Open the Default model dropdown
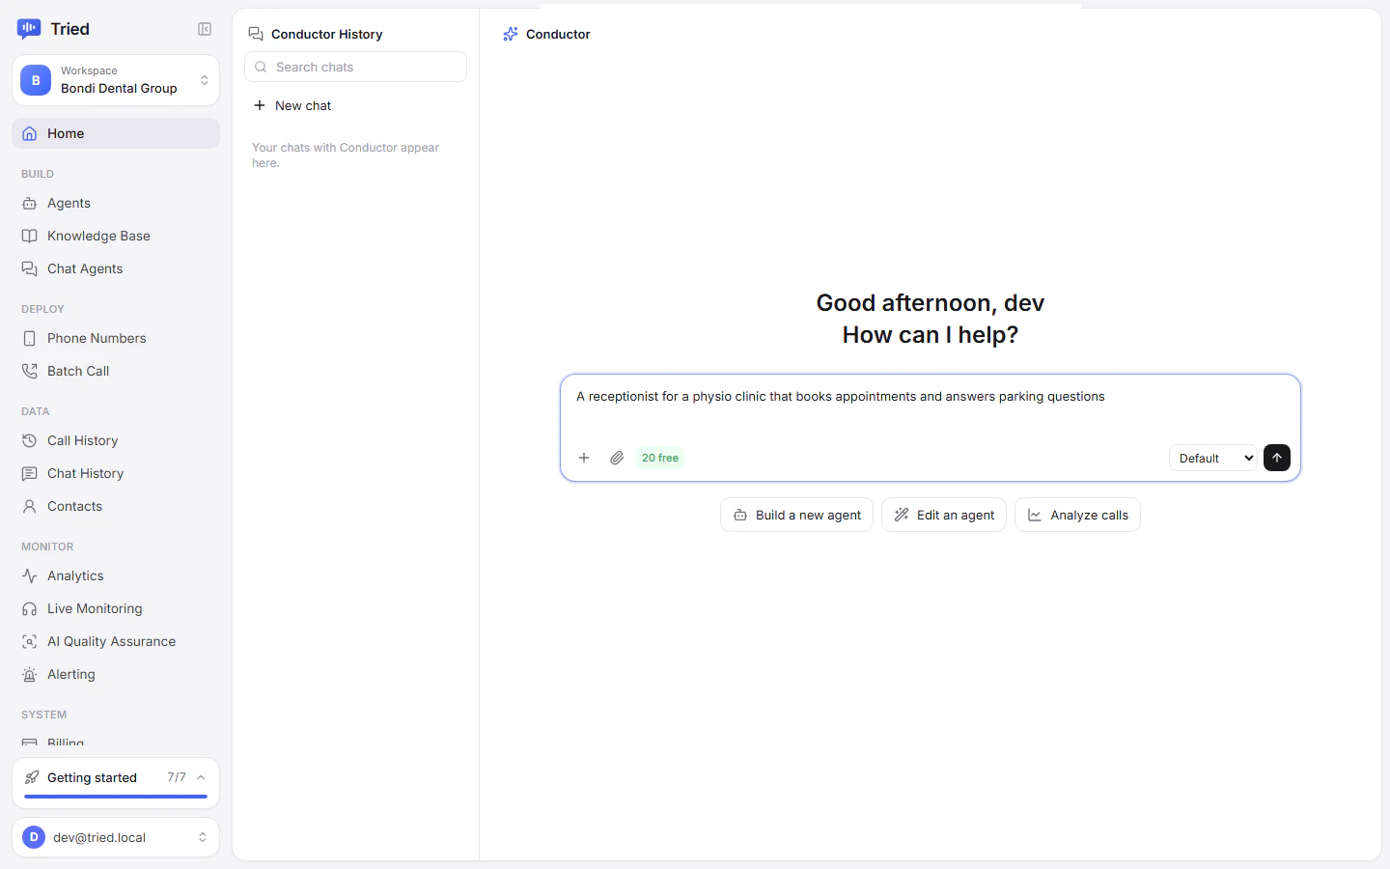Image resolution: width=1390 pixels, height=869 pixels. (1213, 458)
